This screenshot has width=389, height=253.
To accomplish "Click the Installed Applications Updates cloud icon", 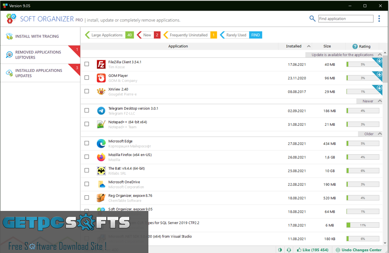I will pos(9,73).
